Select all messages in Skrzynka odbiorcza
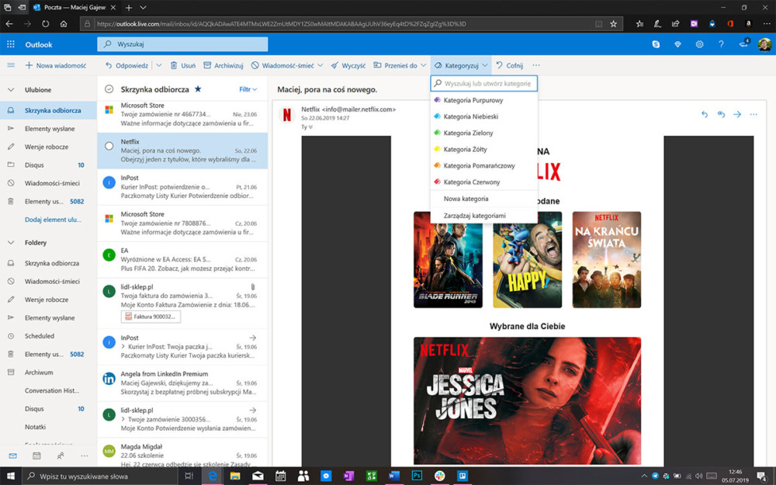The height and width of the screenshot is (485, 776). [x=109, y=89]
